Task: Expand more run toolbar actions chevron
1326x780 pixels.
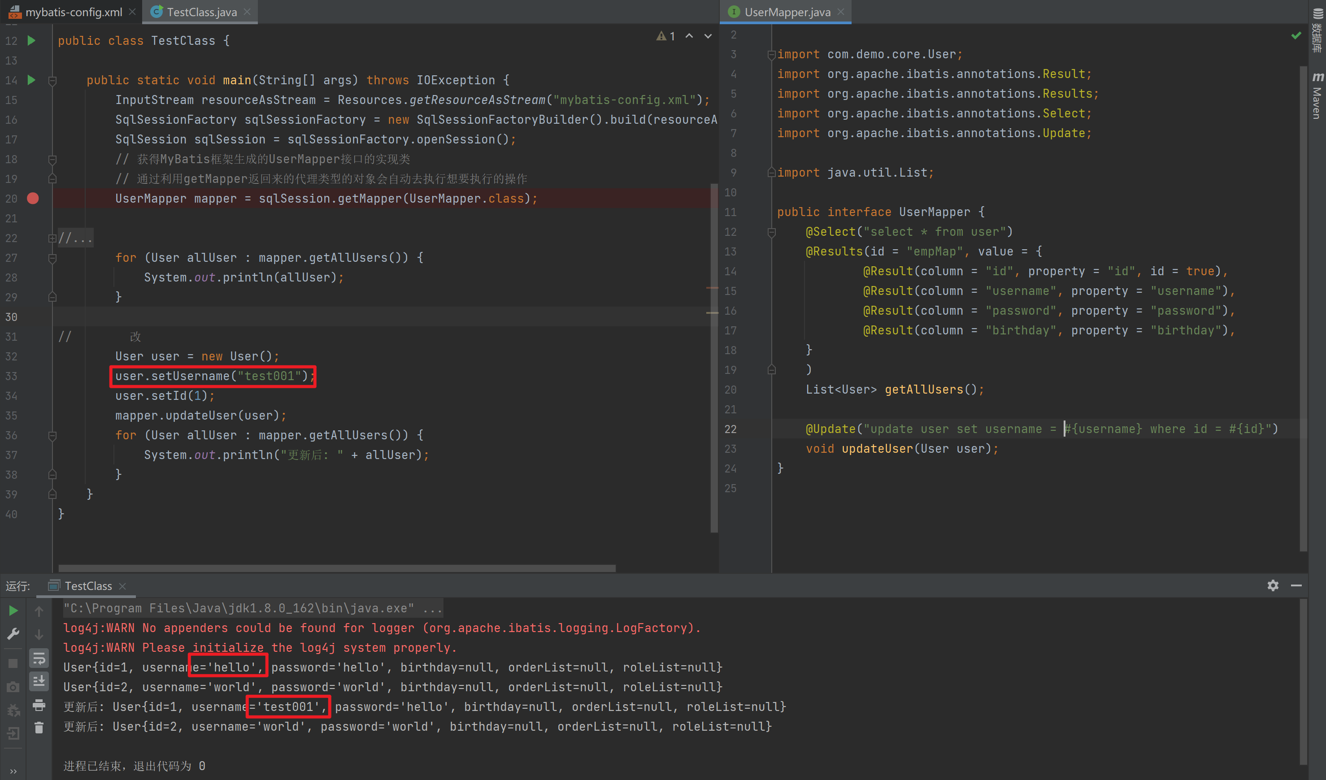Action: (x=14, y=771)
